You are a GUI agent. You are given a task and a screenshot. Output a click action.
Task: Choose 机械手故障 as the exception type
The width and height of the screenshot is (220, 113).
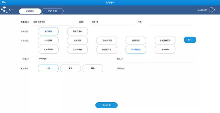click(x=48, y=50)
